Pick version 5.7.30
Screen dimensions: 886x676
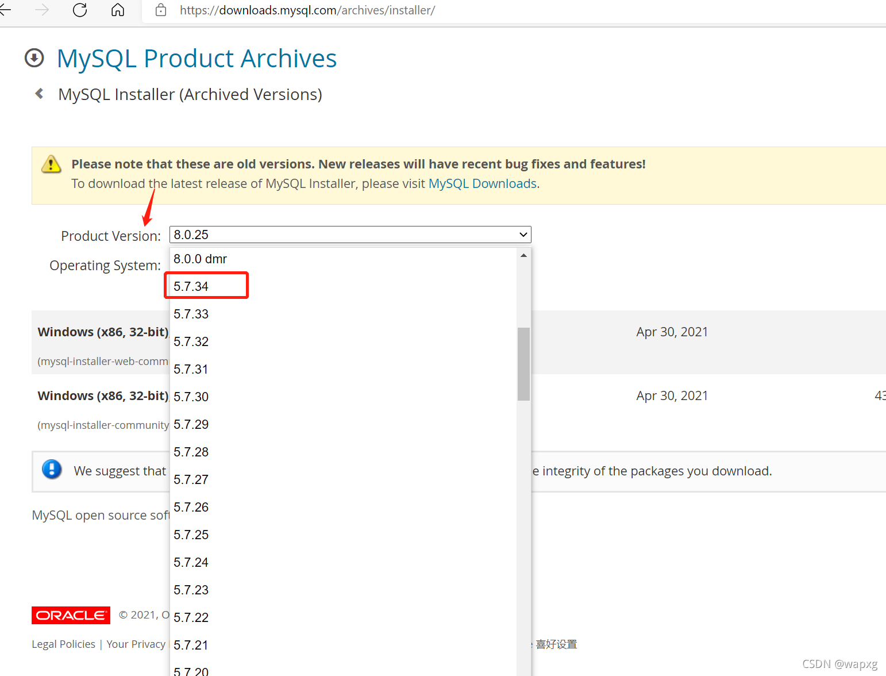[x=344, y=397]
